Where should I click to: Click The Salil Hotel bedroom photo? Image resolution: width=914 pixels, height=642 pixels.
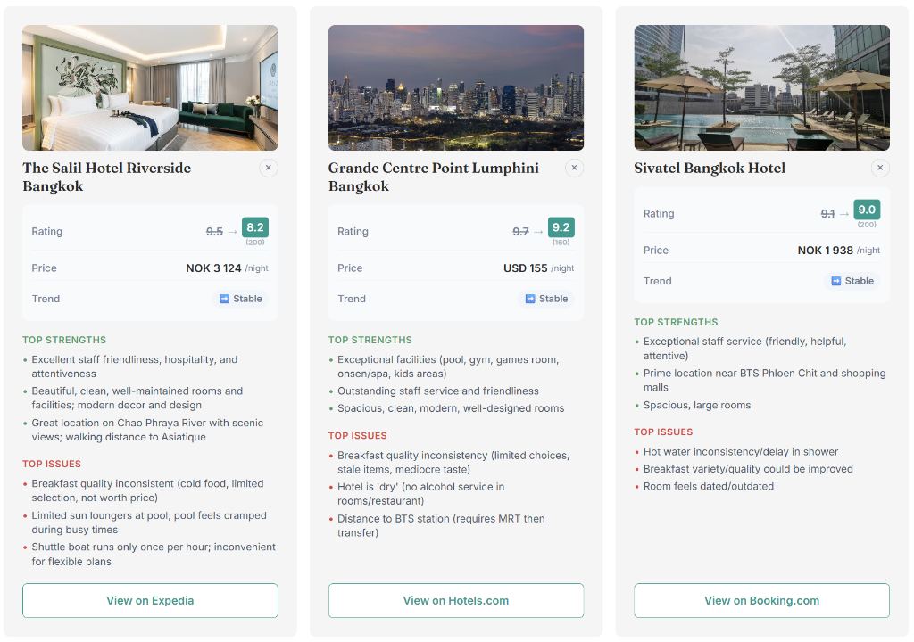(150, 87)
